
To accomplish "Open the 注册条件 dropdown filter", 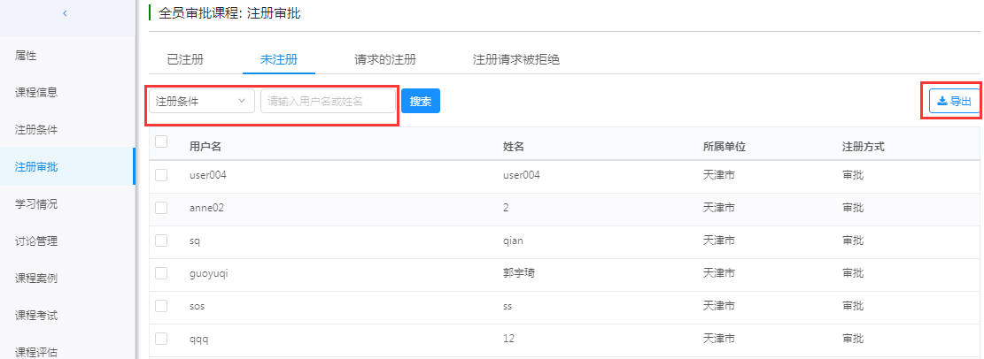I will (201, 102).
